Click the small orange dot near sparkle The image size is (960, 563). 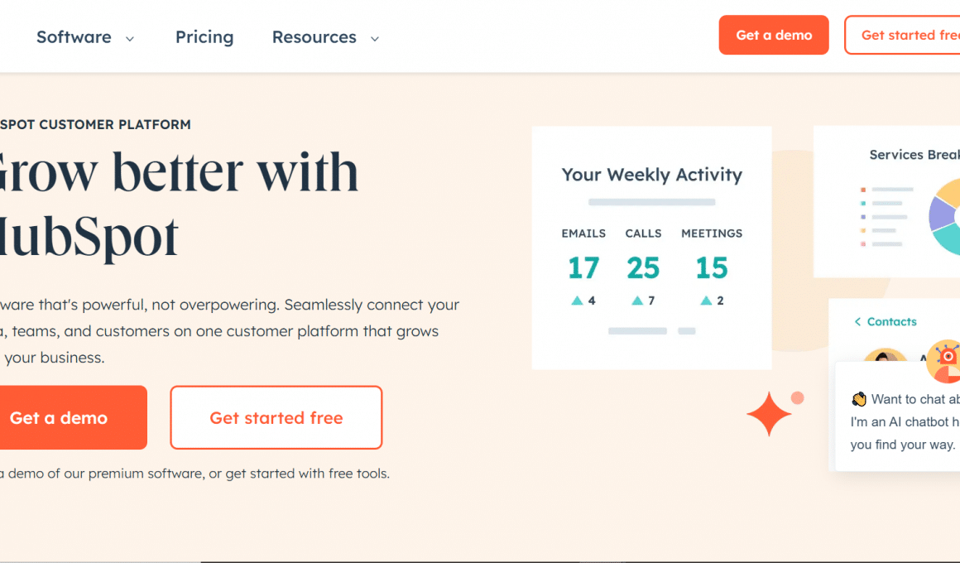pos(798,398)
